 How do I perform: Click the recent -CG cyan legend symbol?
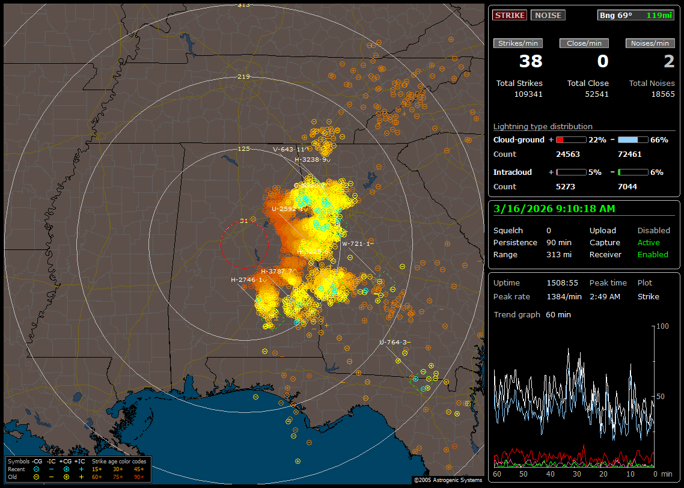point(37,469)
